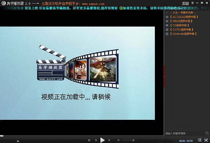The width and height of the screenshot is (210, 143).
Task: Click the video loading splash image
Action: [78, 73]
